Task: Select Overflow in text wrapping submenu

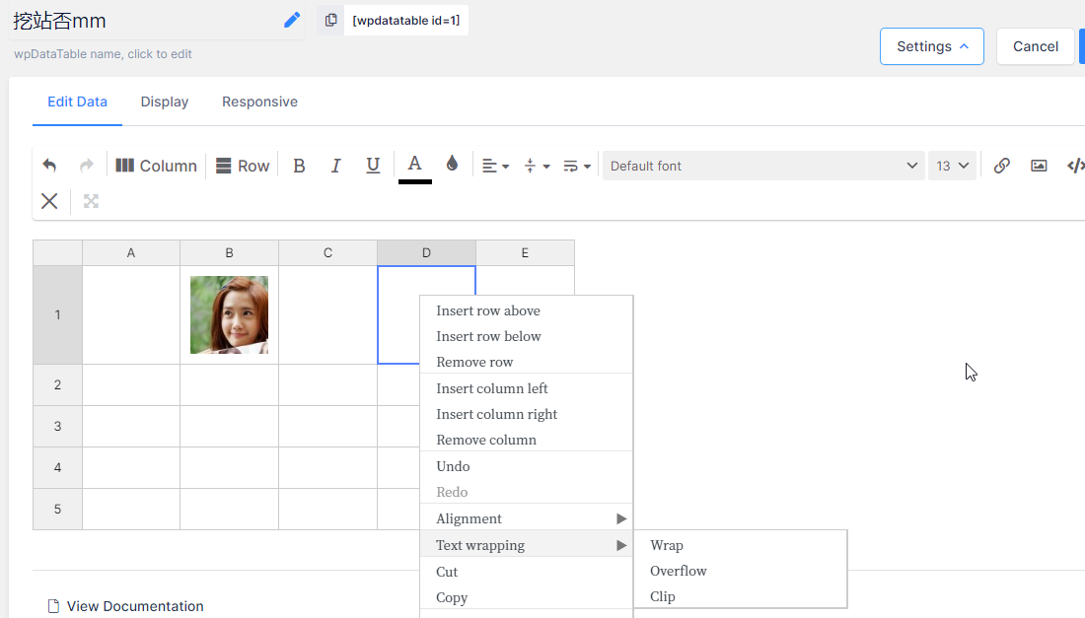Action: pos(679,571)
